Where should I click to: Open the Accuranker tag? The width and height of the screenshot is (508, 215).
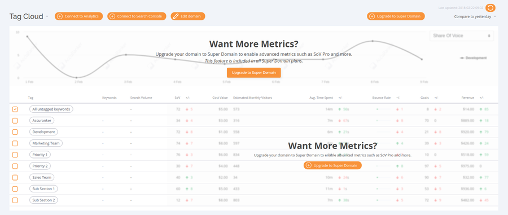(x=42, y=120)
